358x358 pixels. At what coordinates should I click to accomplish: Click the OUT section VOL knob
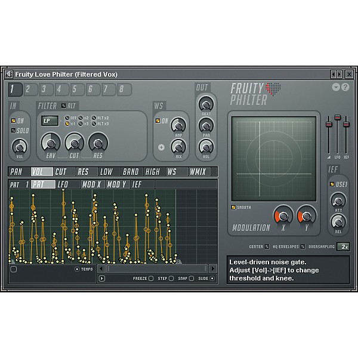206,147
